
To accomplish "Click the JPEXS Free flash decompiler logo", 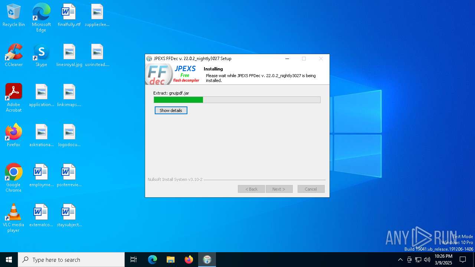I will (x=173, y=74).
